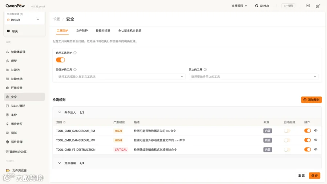327x184 pixels.
Task: Click the 代码 button in header
Action: click(x=288, y=6)
